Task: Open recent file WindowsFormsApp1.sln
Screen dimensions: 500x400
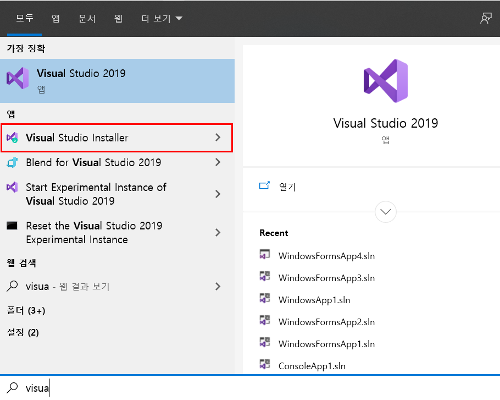Action: click(x=326, y=344)
